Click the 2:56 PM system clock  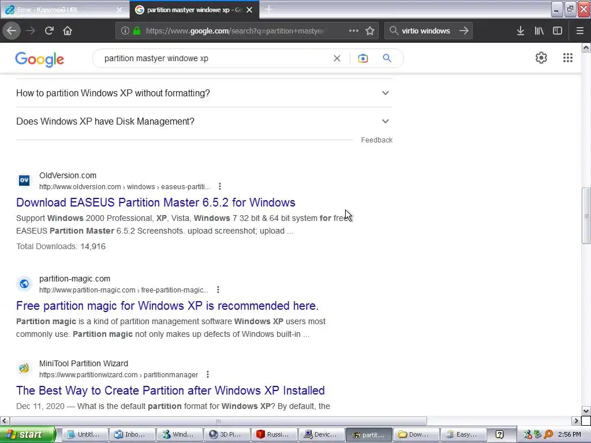coord(569,434)
